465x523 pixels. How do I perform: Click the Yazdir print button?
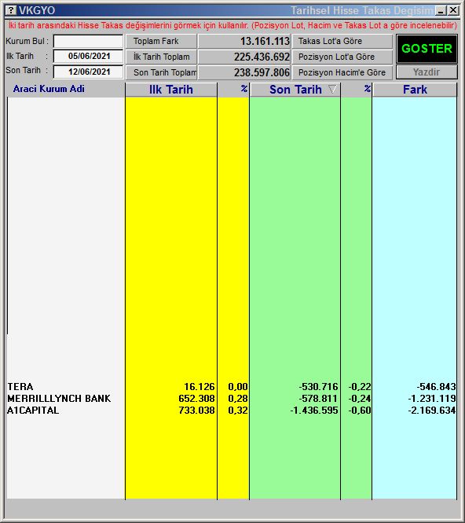(427, 72)
